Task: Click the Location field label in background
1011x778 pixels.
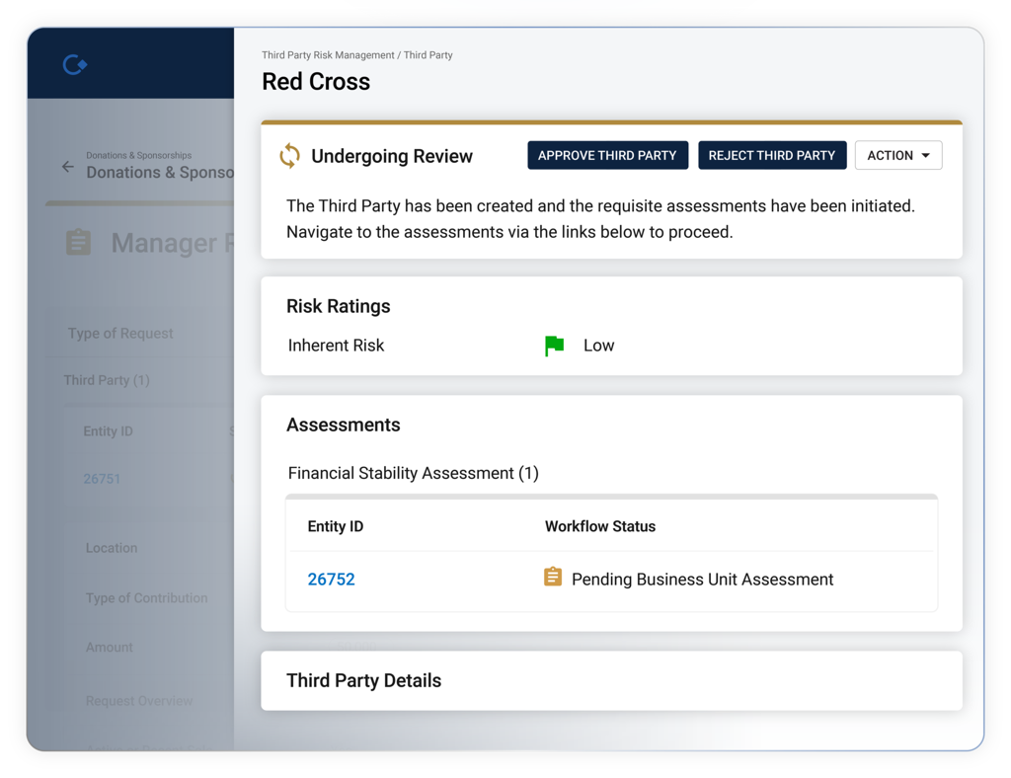Action: point(112,548)
